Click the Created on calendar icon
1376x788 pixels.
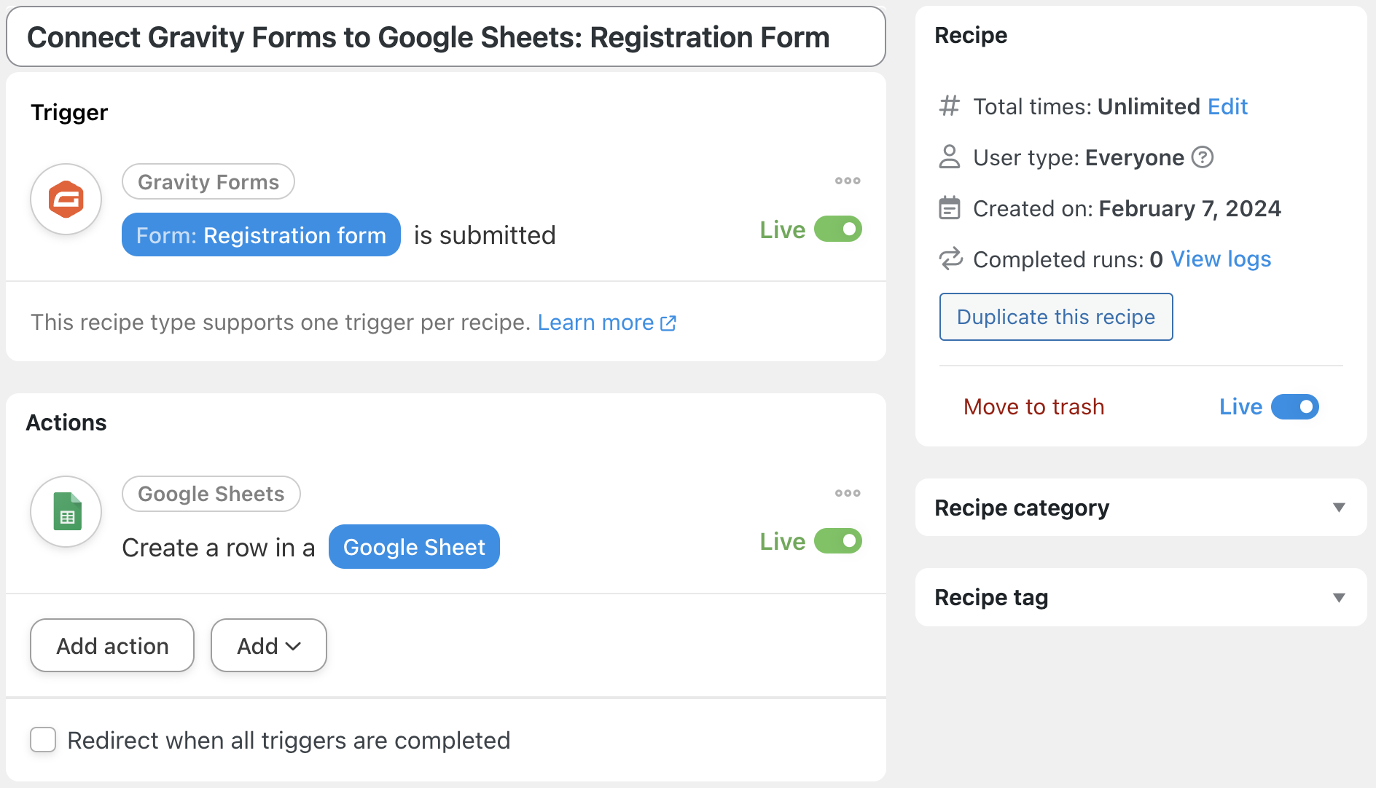click(x=950, y=208)
